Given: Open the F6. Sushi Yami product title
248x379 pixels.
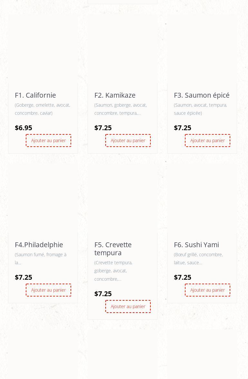Looking at the screenshot, I should click(x=196, y=245).
